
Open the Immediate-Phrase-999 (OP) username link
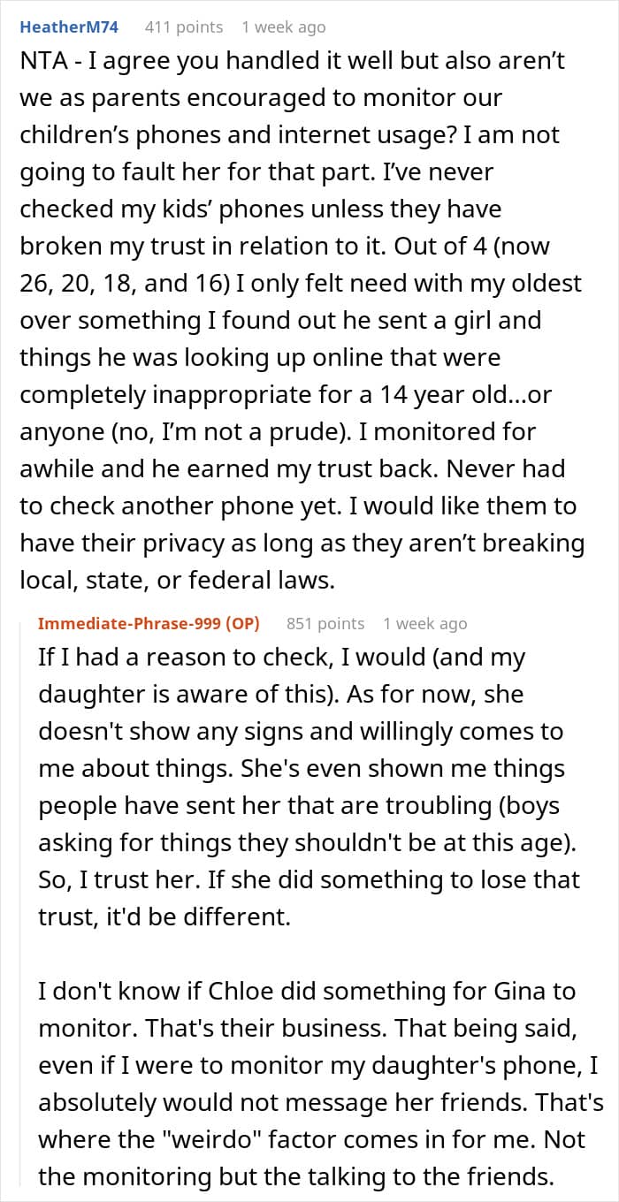pos(149,623)
